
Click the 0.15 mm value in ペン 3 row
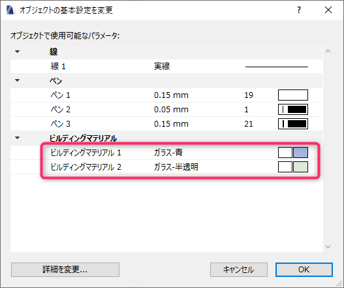(x=171, y=124)
